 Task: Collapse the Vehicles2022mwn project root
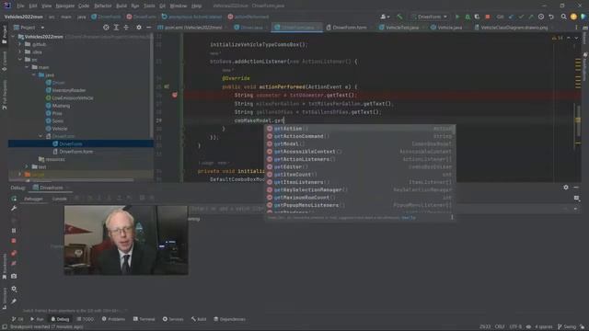[x=13, y=37]
